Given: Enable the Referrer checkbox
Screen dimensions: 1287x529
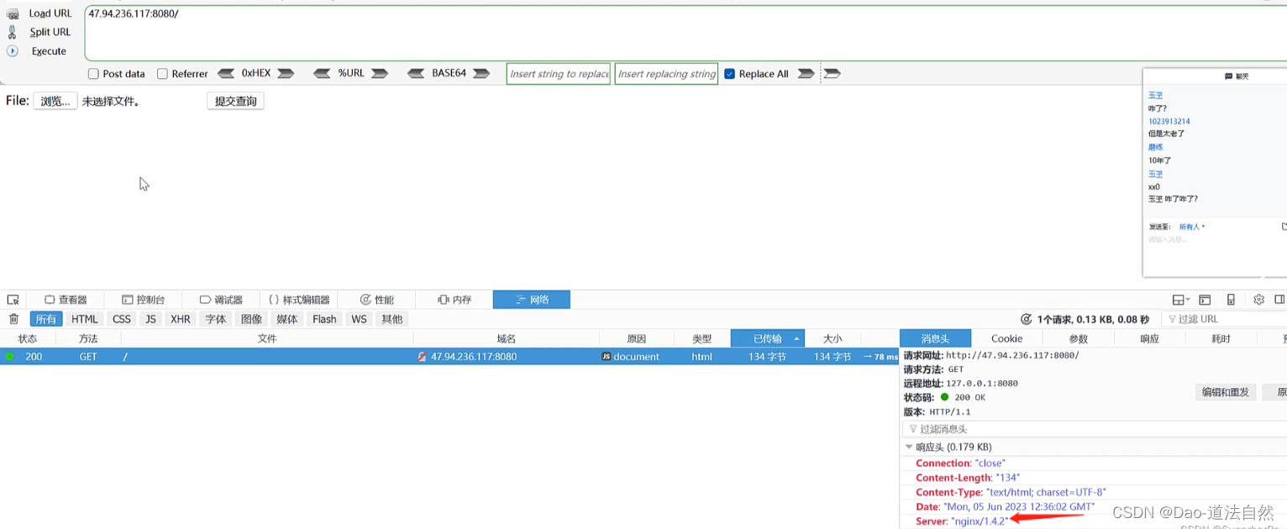Looking at the screenshot, I should (x=162, y=73).
